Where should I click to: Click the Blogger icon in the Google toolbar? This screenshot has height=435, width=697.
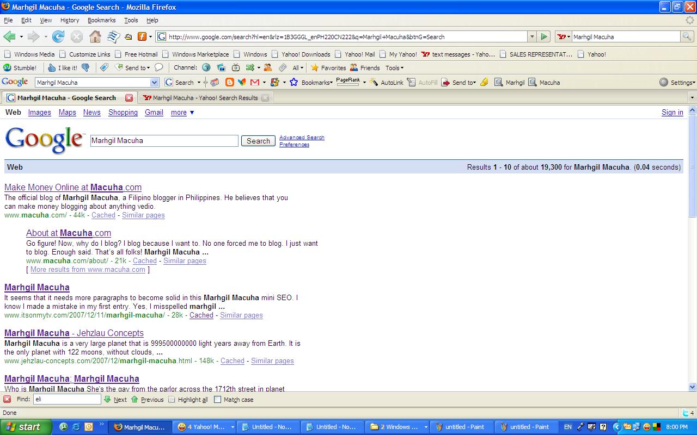pyautogui.click(x=230, y=82)
